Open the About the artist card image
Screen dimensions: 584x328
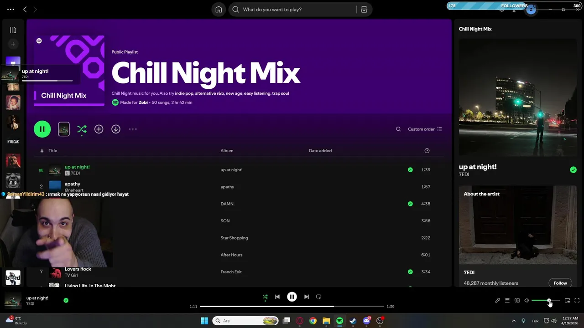coord(518,225)
